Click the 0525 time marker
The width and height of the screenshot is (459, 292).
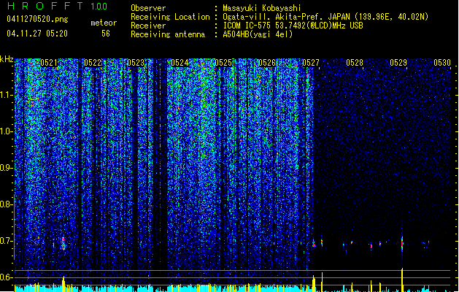(223, 63)
